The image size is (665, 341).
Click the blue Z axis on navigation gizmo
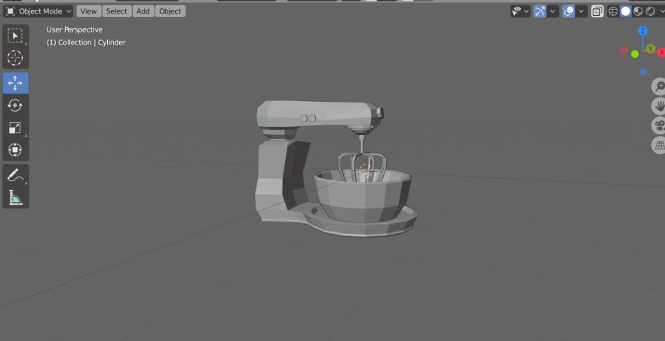[643, 30]
